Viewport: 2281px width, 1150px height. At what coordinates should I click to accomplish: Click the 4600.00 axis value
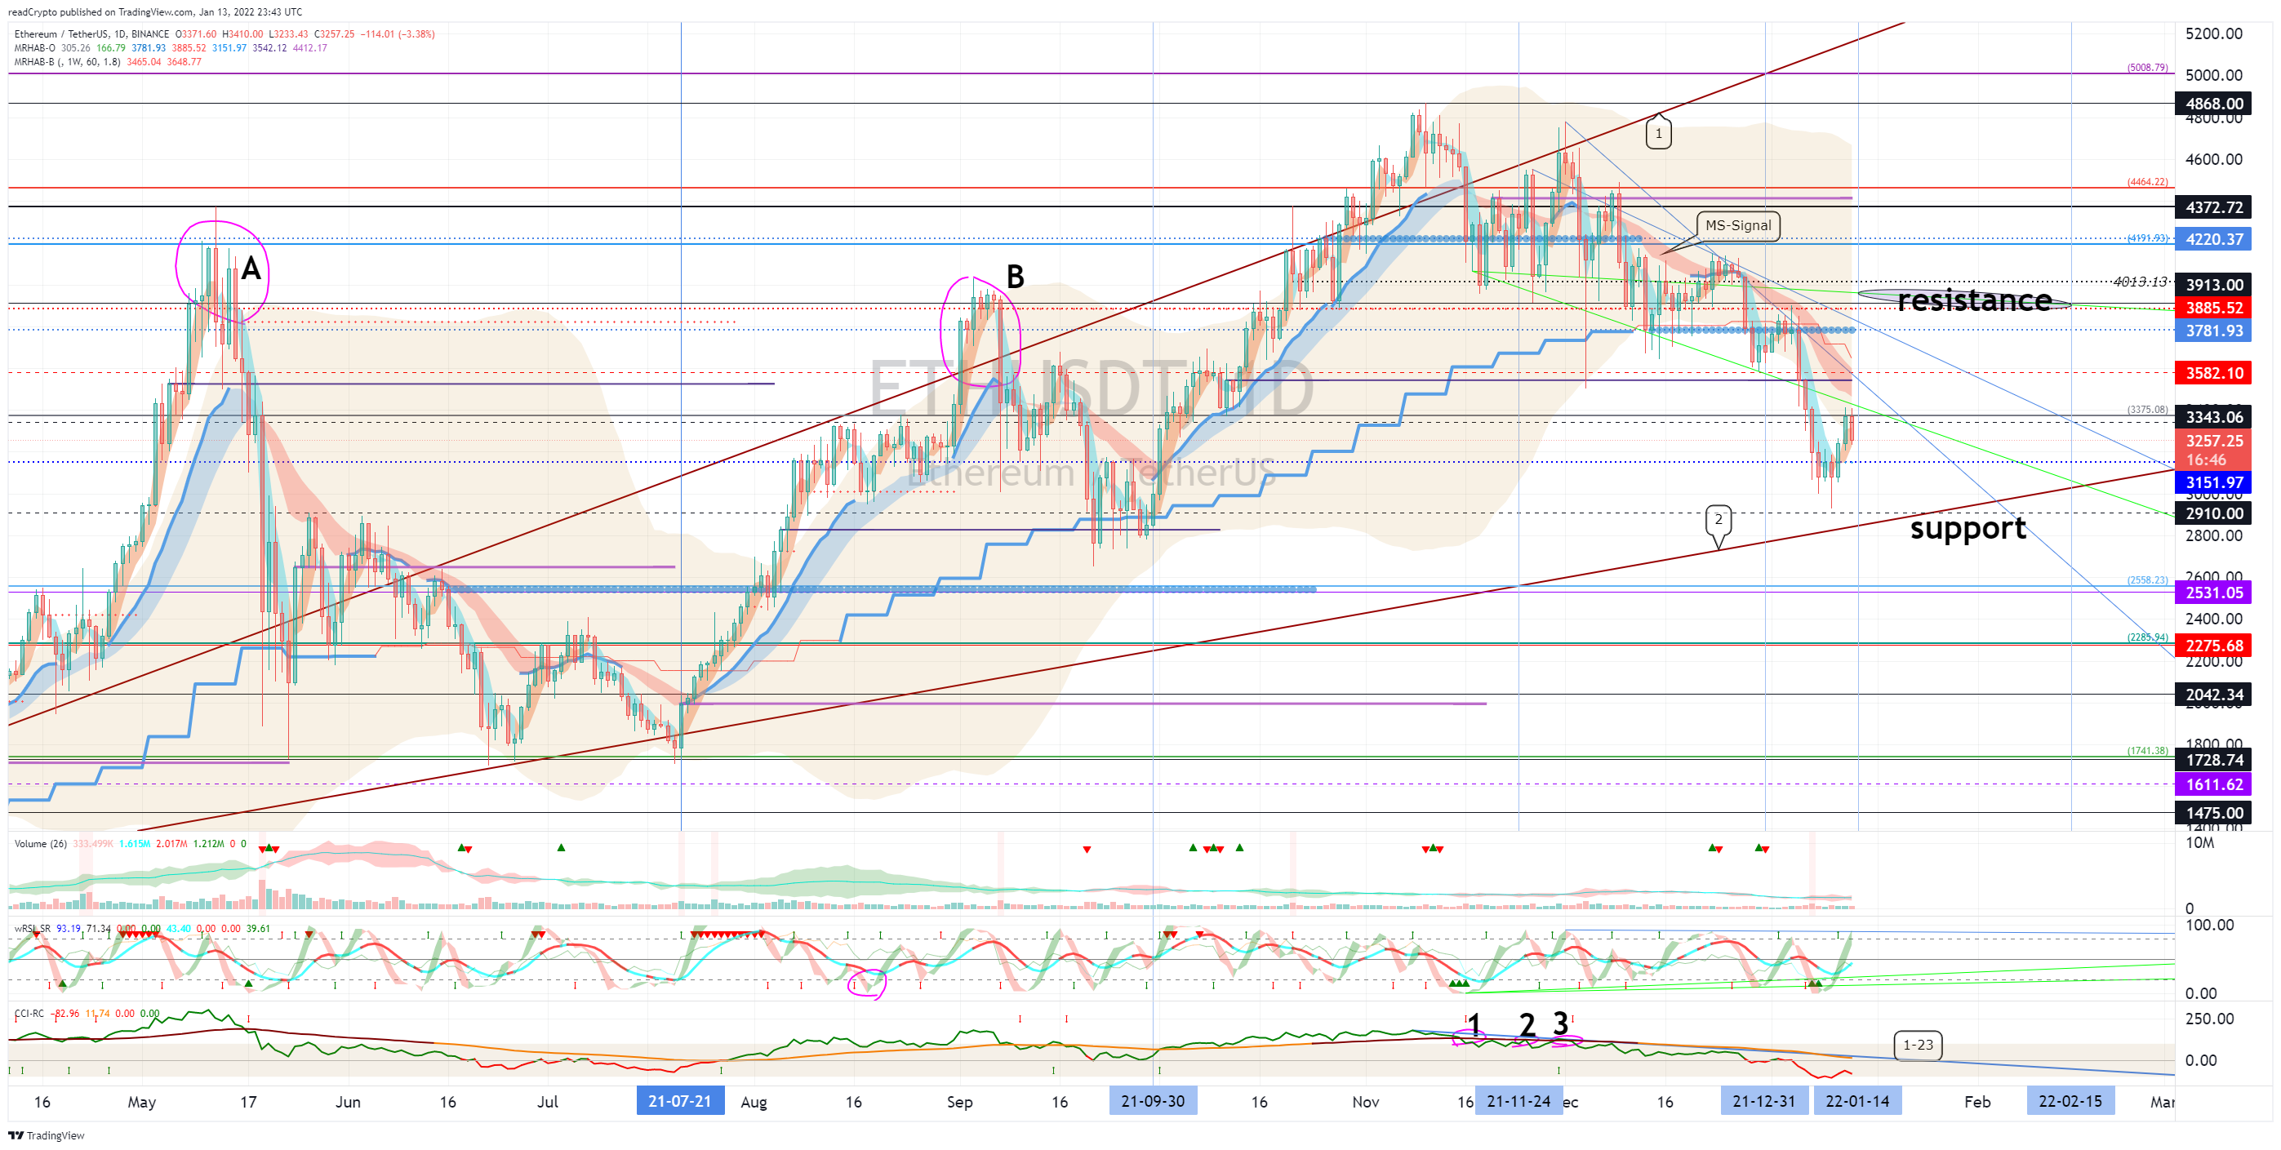[x=2214, y=159]
